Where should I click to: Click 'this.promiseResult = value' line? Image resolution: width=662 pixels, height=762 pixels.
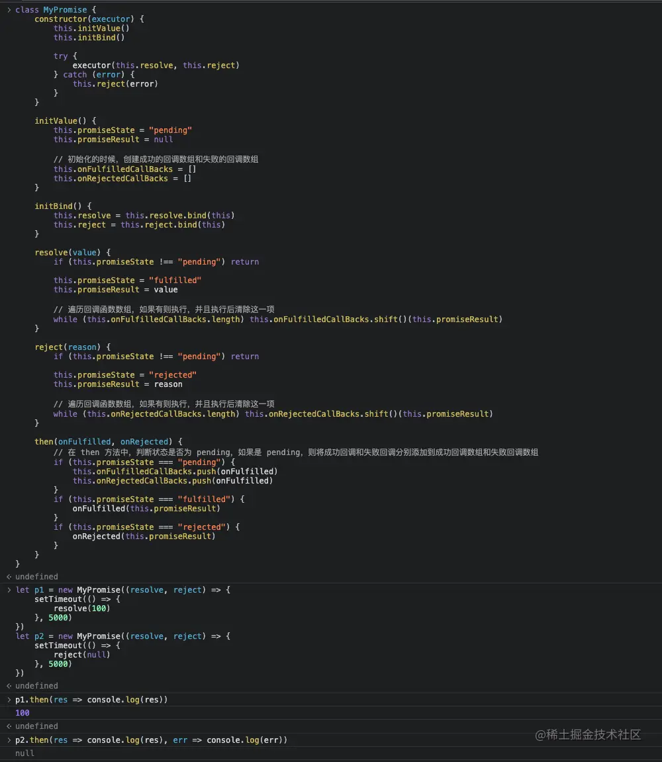coord(115,289)
